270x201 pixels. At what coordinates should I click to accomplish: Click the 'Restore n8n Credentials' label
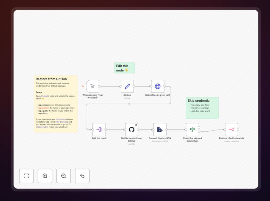(231, 138)
